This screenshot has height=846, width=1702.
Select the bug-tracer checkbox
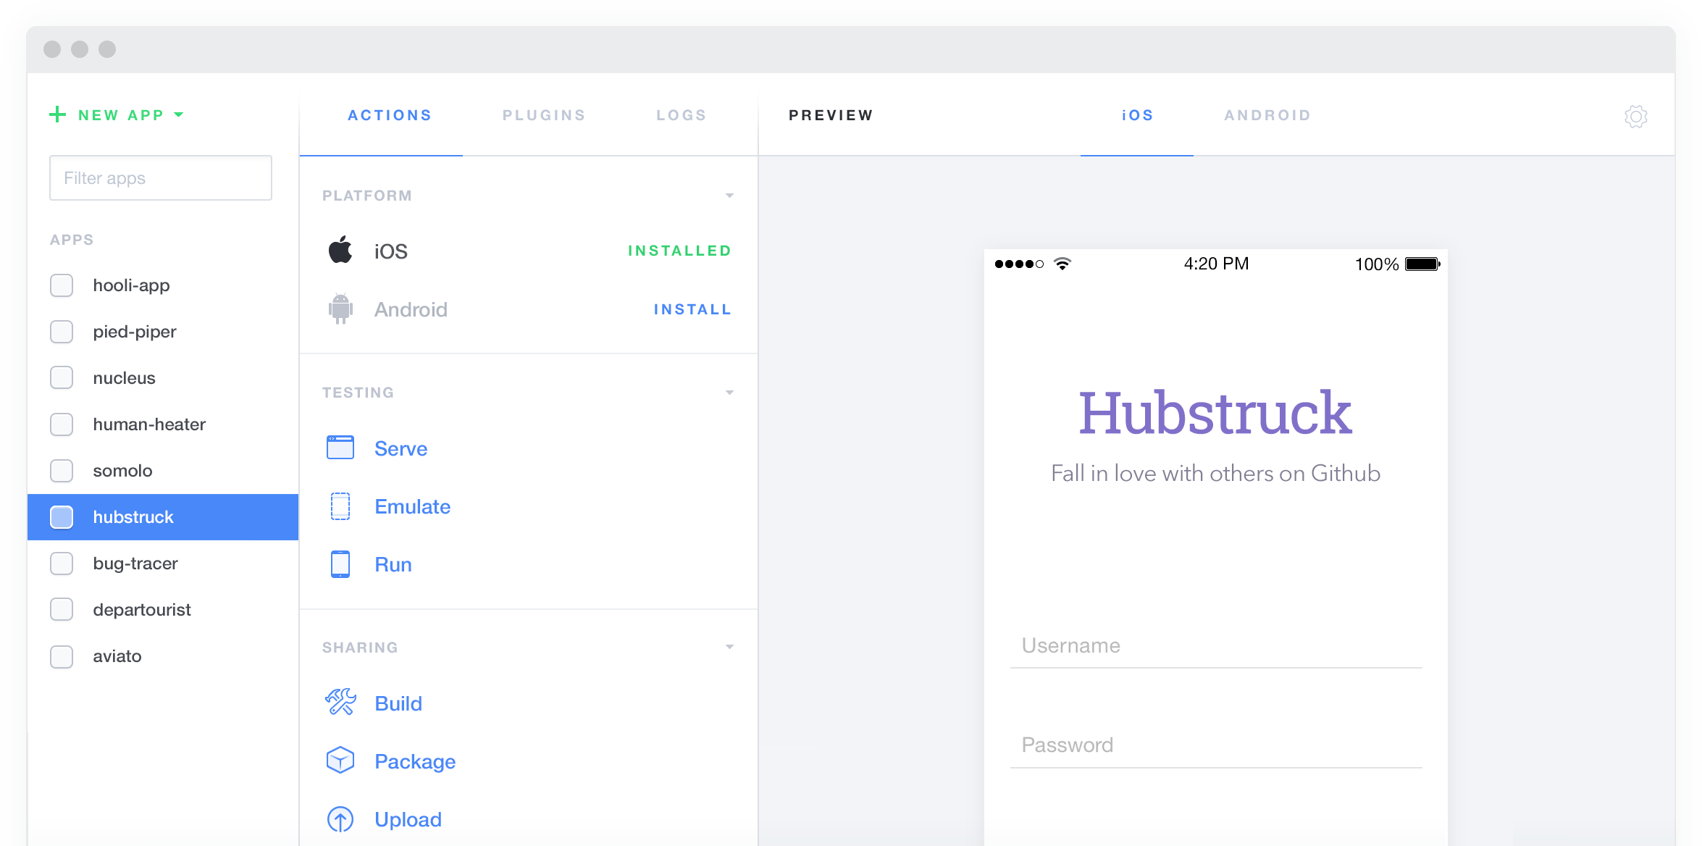point(62,564)
